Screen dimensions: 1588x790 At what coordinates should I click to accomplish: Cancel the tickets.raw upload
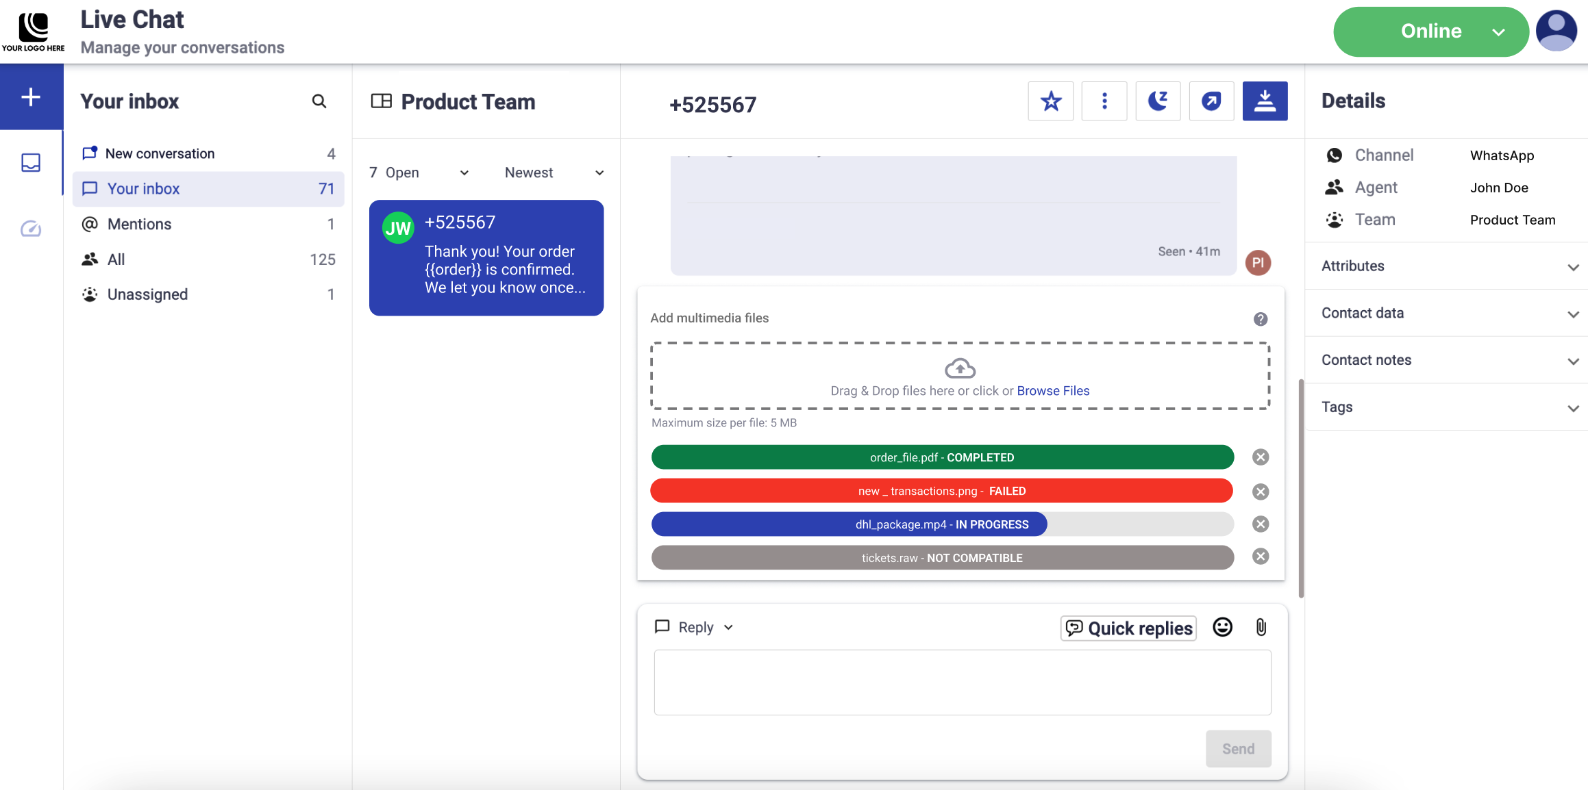point(1261,557)
